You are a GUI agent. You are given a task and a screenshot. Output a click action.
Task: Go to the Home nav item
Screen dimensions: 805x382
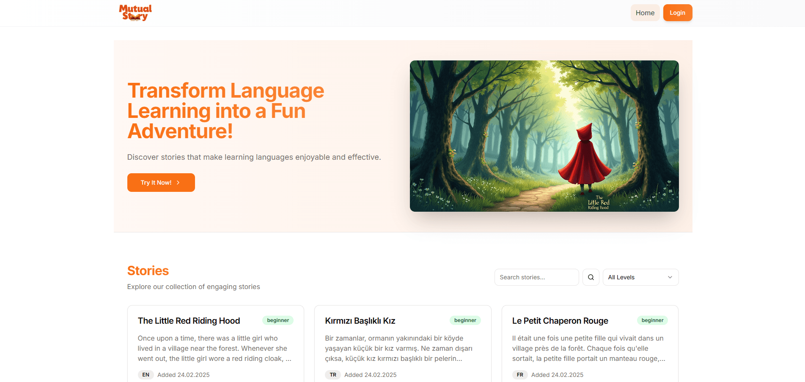645,13
